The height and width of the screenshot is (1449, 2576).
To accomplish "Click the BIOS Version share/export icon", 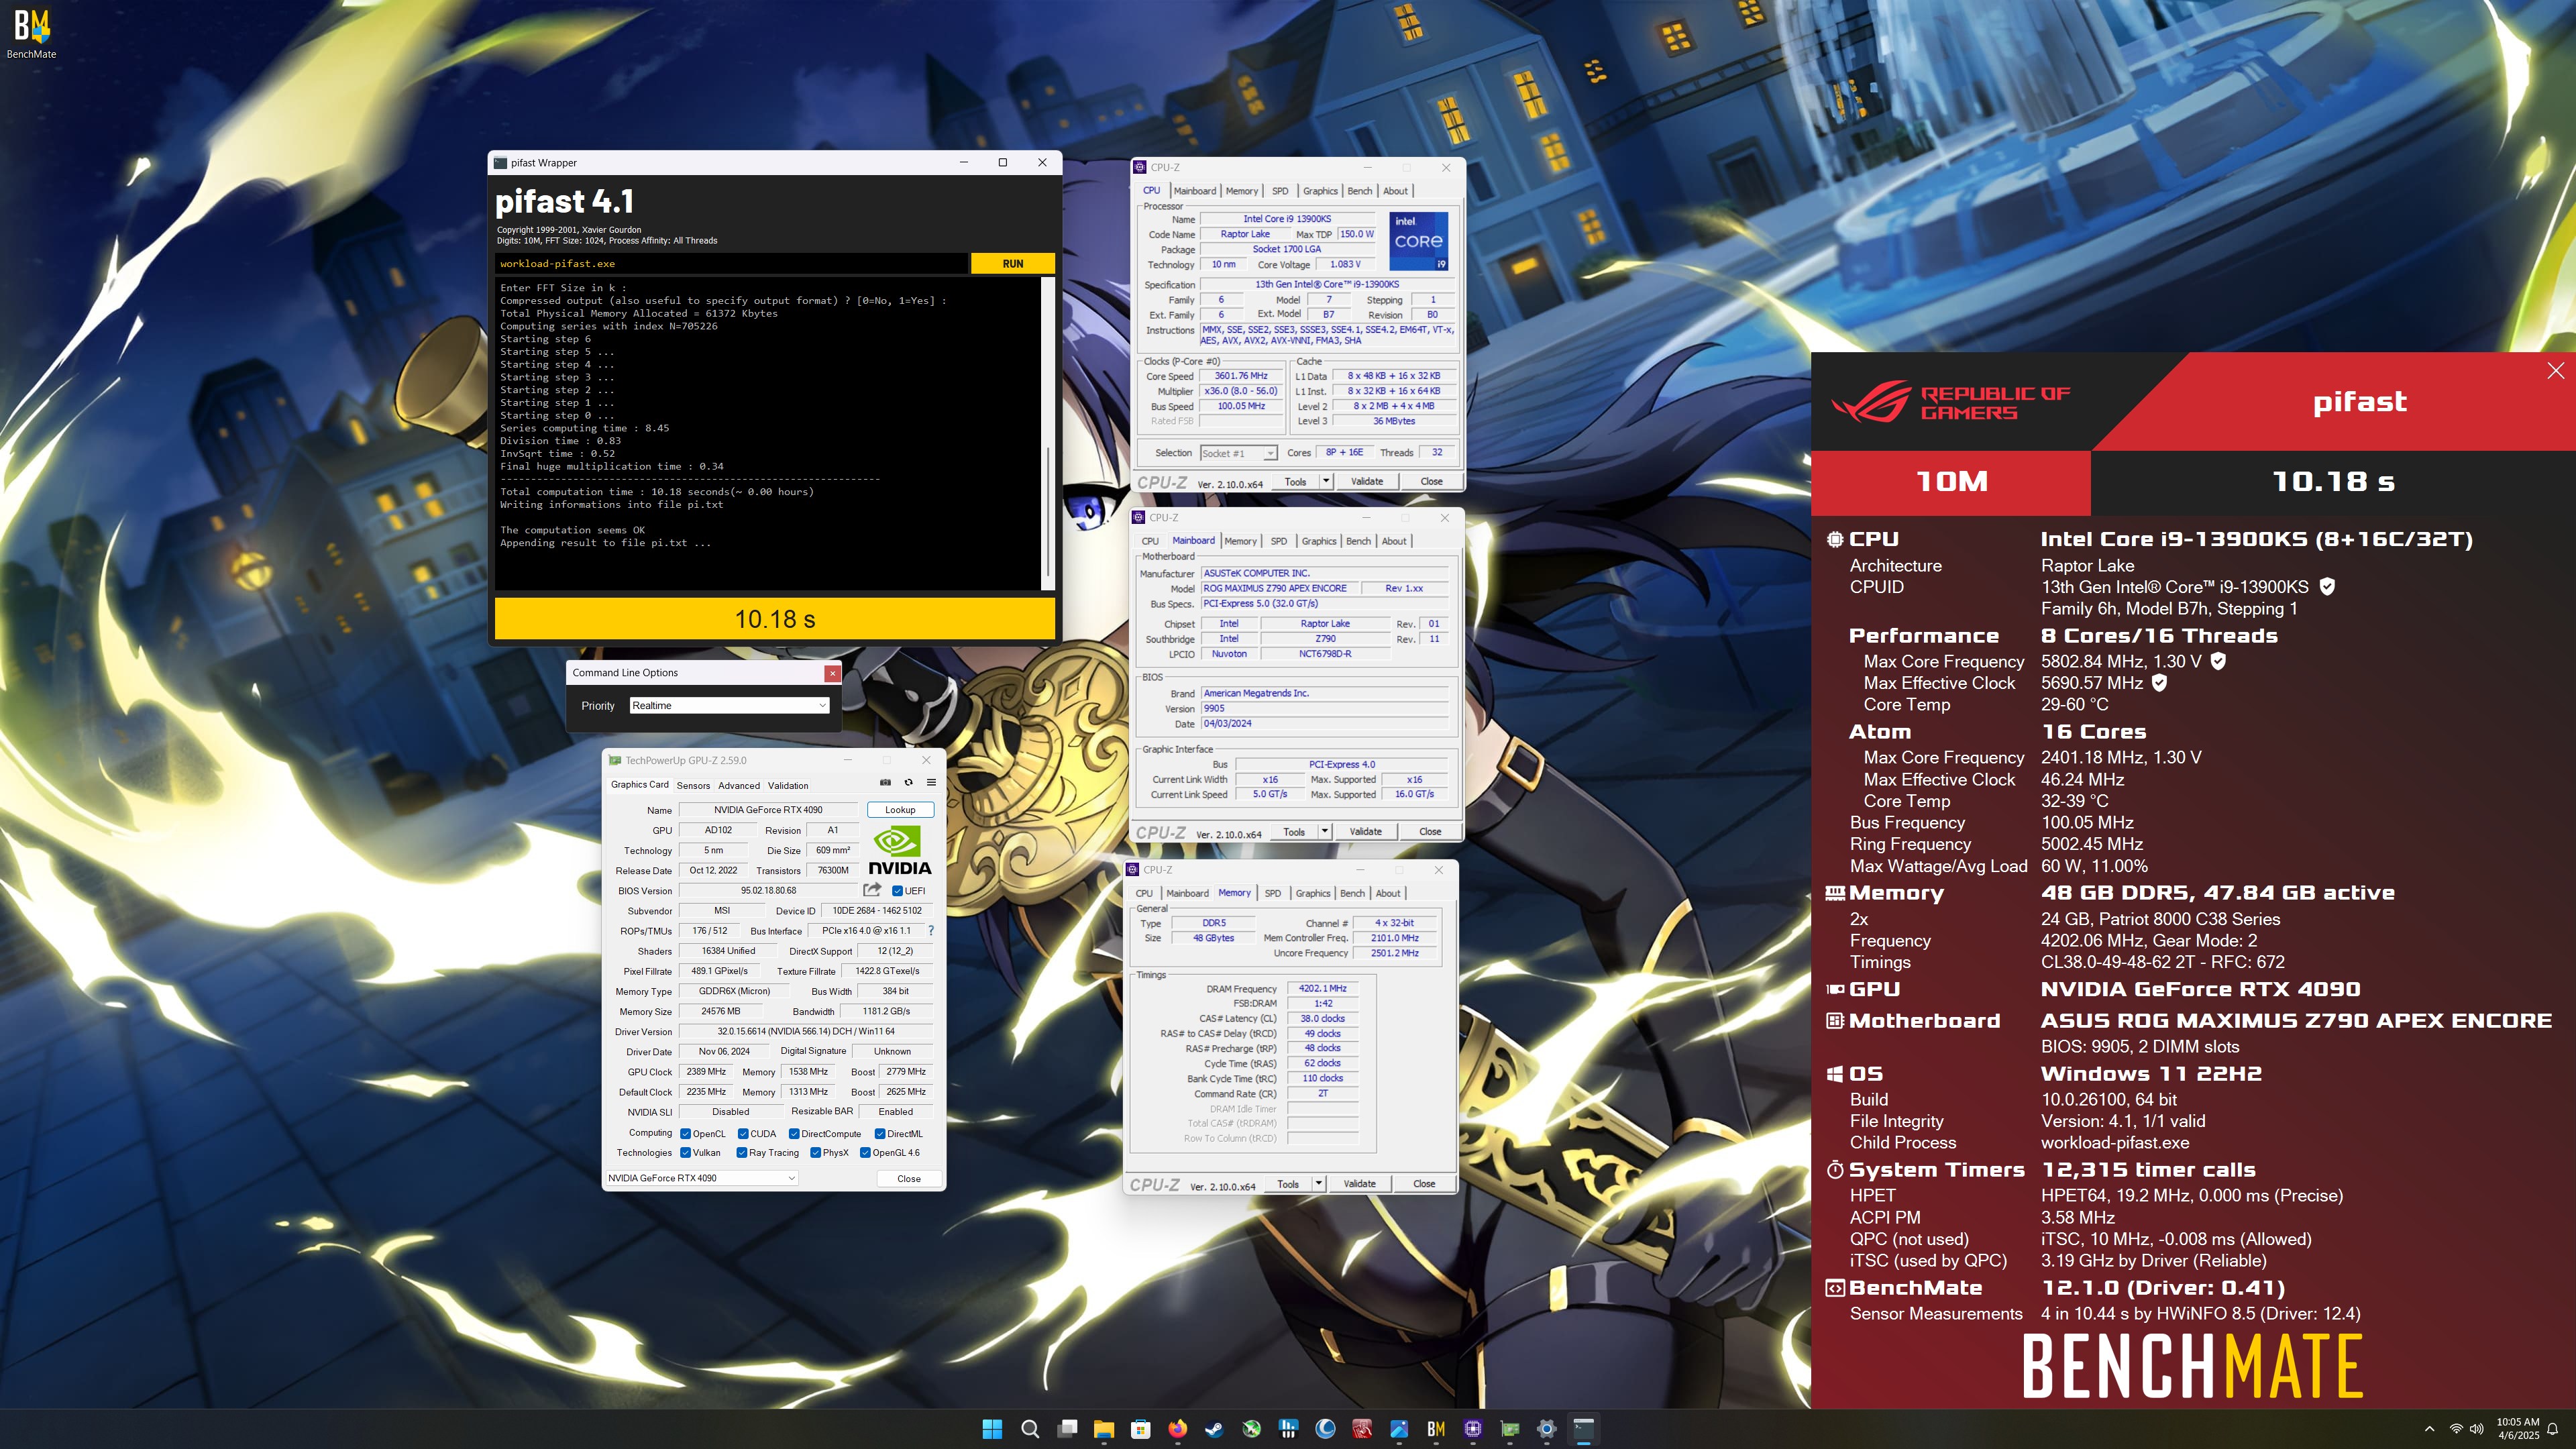I will click(873, 890).
